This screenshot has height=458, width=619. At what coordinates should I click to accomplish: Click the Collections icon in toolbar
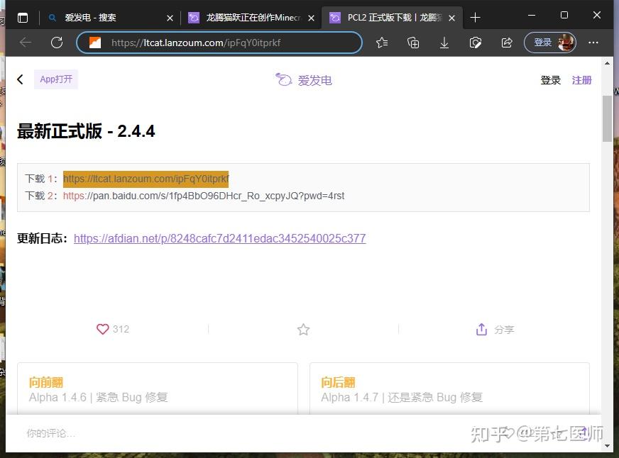click(413, 43)
